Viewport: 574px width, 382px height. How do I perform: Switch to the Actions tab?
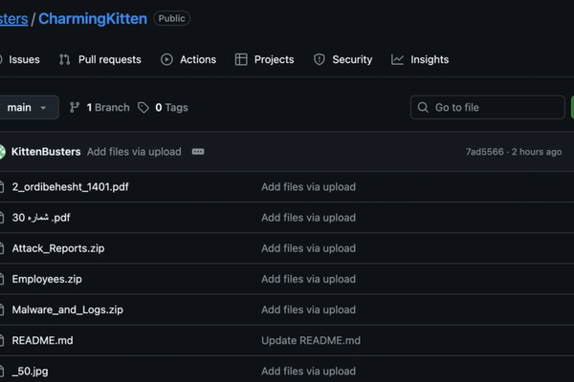pos(198,59)
